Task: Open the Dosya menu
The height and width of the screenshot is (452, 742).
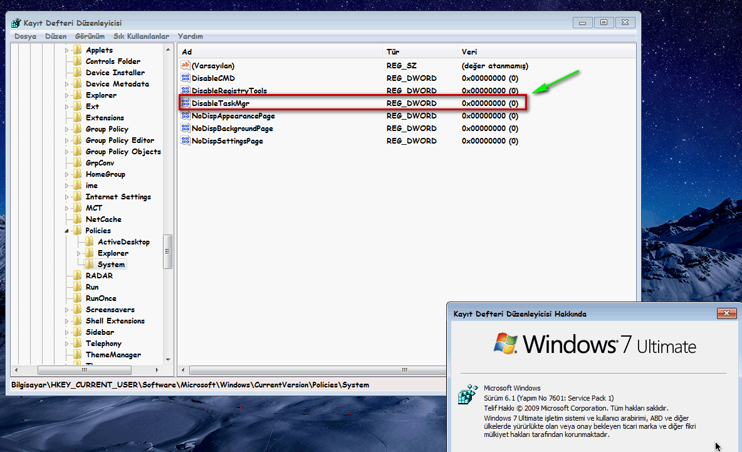Action: coord(25,36)
